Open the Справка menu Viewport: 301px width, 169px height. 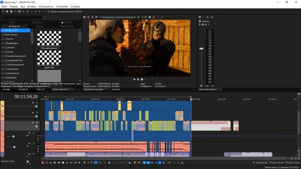(75, 7)
